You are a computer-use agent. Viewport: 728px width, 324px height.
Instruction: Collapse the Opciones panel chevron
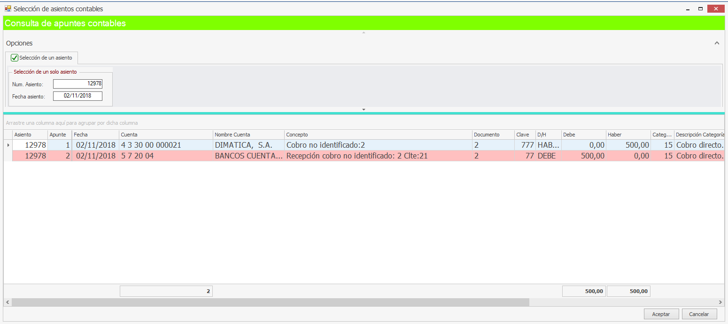coord(717,43)
